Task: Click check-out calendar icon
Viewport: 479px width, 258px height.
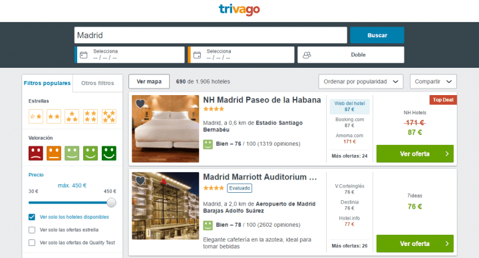Action: tap(198, 55)
